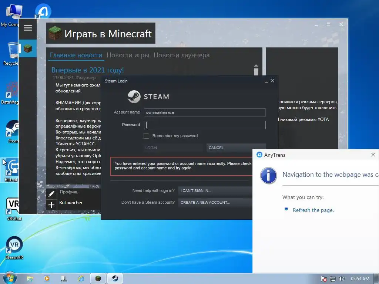This screenshot has height=284, width=379.
Task: Click the taskbar clock 05:53 AM
Action: tap(360, 279)
